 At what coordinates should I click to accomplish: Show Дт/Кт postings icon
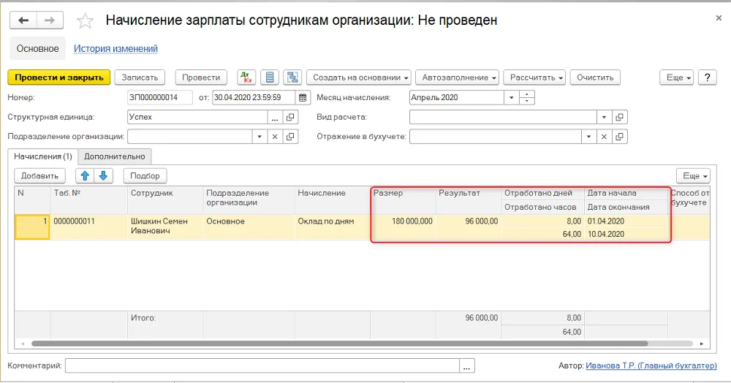pos(246,77)
